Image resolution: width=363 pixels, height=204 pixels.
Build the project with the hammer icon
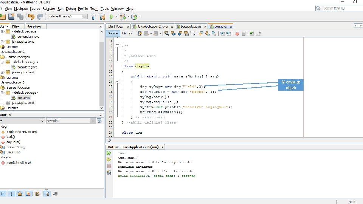[x=93, y=16]
